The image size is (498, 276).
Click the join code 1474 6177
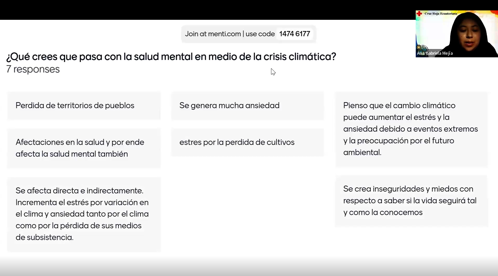click(294, 34)
